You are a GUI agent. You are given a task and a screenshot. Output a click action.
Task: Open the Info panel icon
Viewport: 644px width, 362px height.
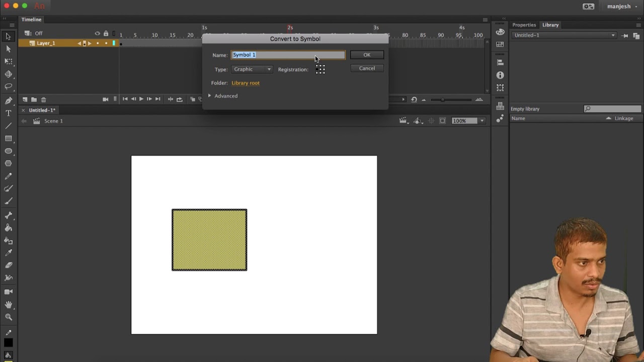500,75
